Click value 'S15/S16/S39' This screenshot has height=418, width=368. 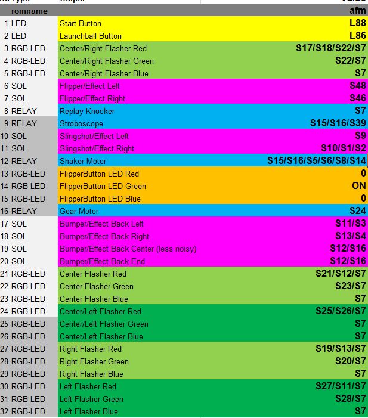pyautogui.click(x=338, y=123)
